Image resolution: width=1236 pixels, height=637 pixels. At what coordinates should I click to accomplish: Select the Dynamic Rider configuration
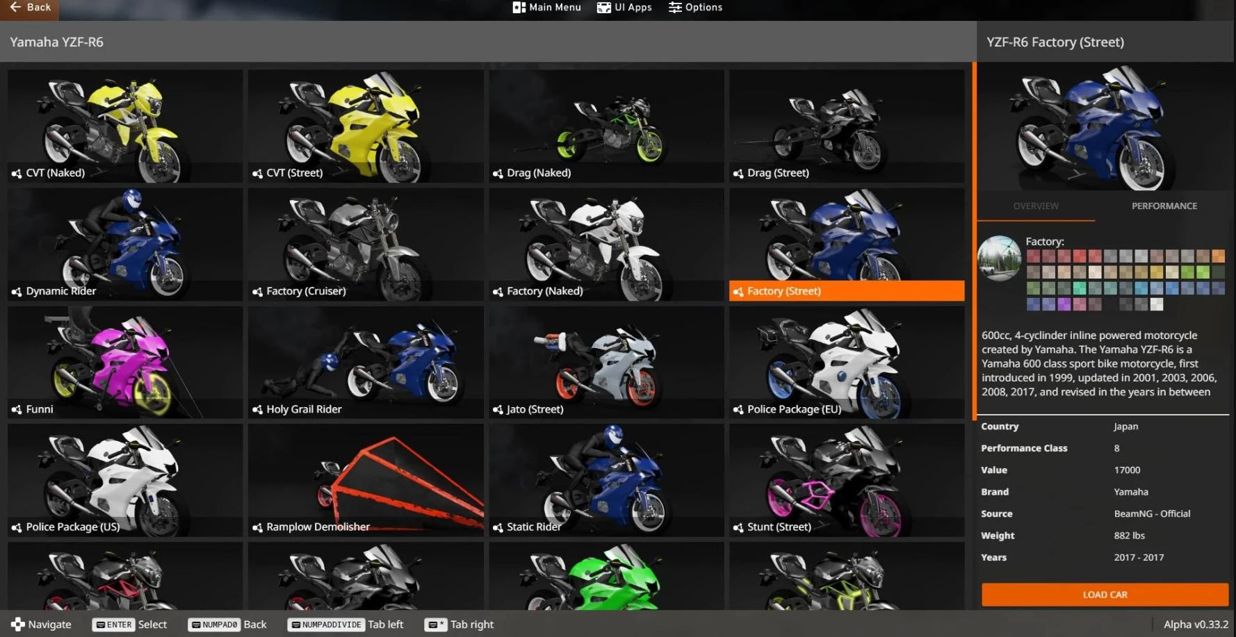click(124, 243)
